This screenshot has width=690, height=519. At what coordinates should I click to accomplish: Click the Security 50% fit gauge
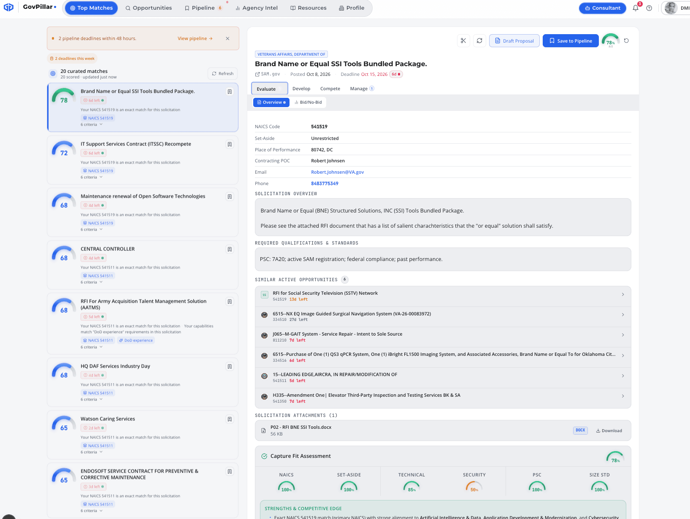(x=474, y=487)
